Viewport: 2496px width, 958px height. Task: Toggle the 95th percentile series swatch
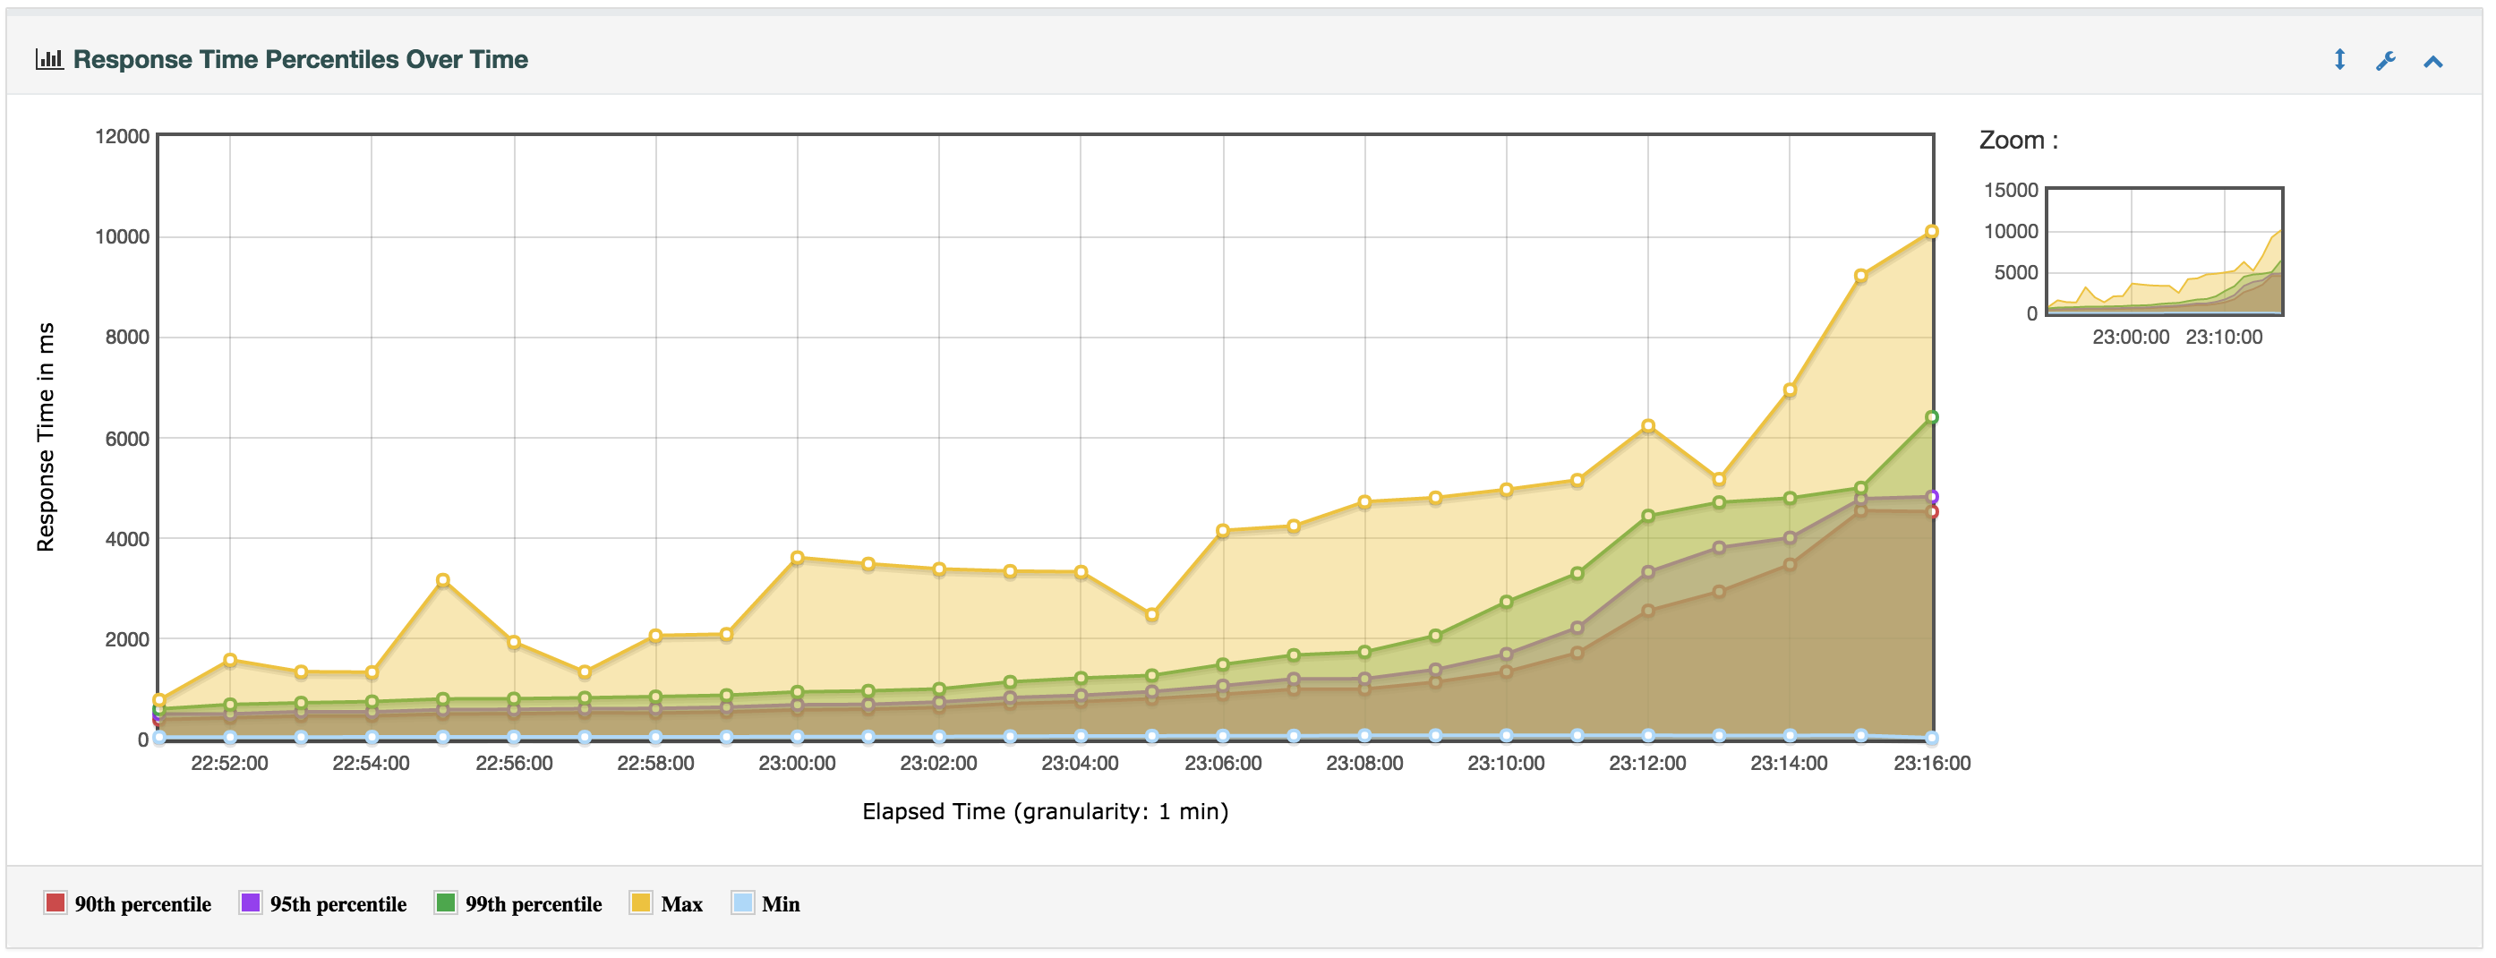point(250,902)
